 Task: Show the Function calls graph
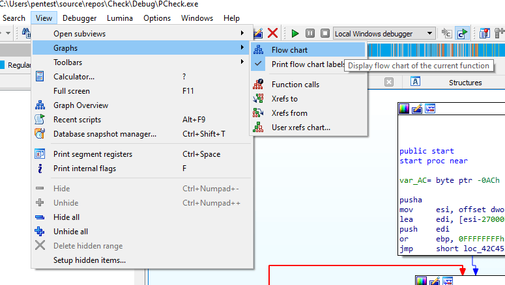pos(295,85)
